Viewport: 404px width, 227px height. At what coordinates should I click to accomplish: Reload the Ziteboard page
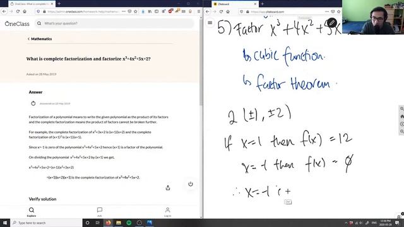[221, 11]
